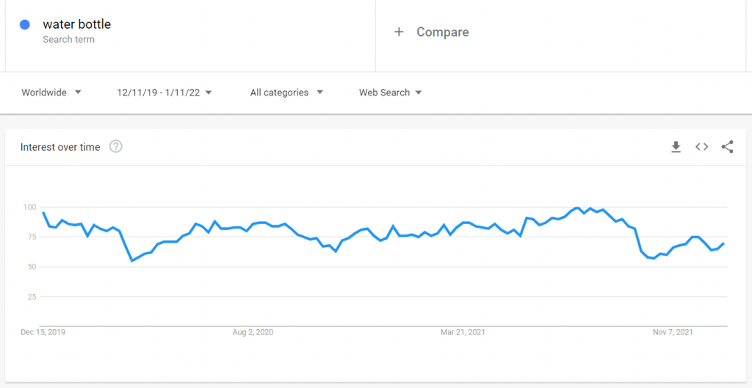Click the Nov 7, 2021 axis label

coord(673,332)
